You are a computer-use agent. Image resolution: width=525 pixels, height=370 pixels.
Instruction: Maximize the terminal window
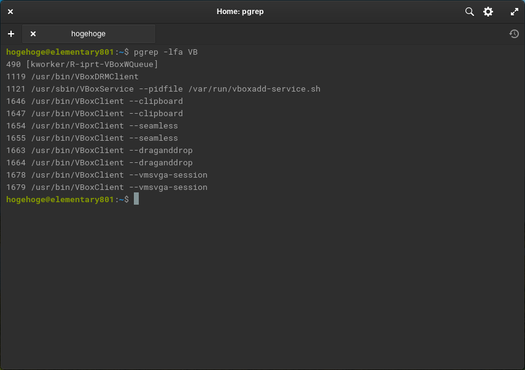pyautogui.click(x=515, y=12)
